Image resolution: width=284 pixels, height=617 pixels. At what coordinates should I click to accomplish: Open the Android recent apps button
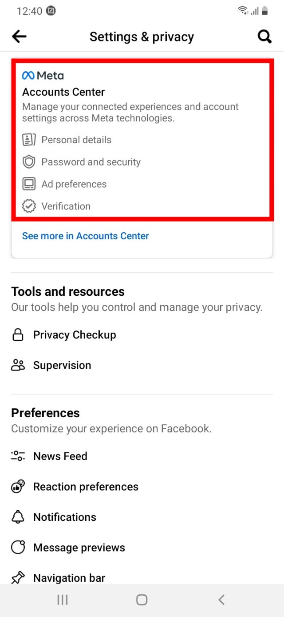[x=63, y=600]
